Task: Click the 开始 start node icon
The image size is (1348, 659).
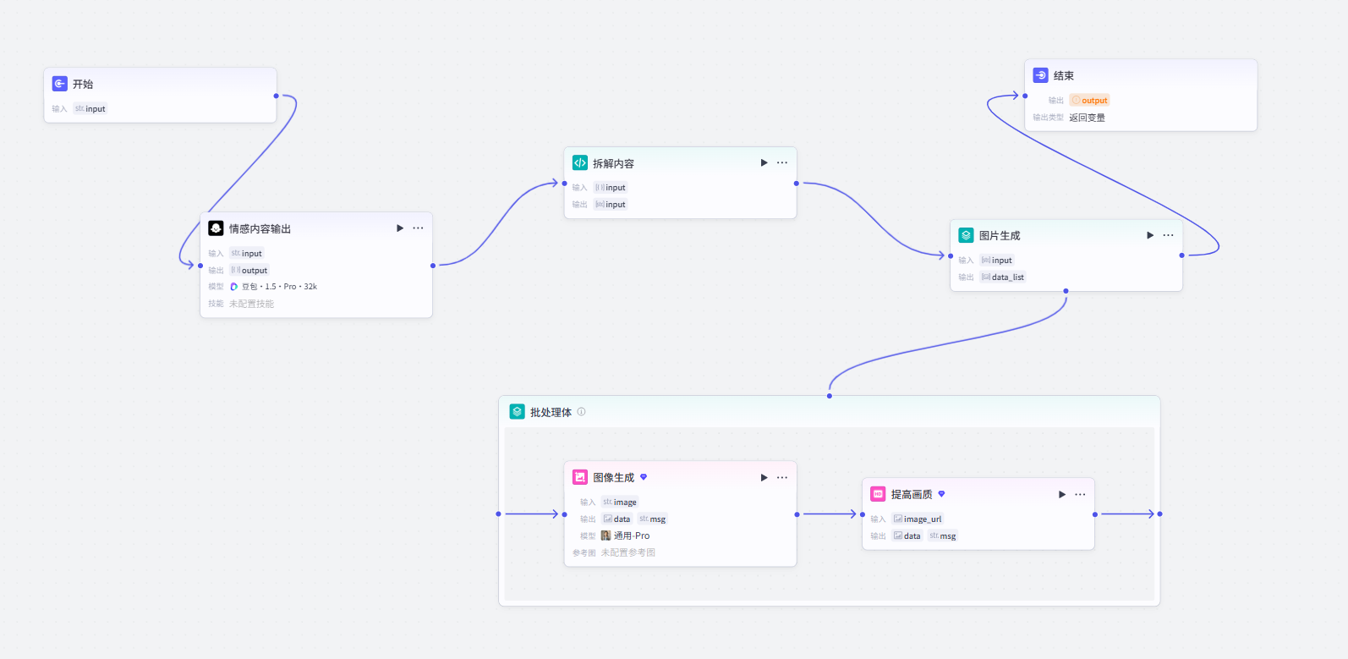Action: point(60,84)
